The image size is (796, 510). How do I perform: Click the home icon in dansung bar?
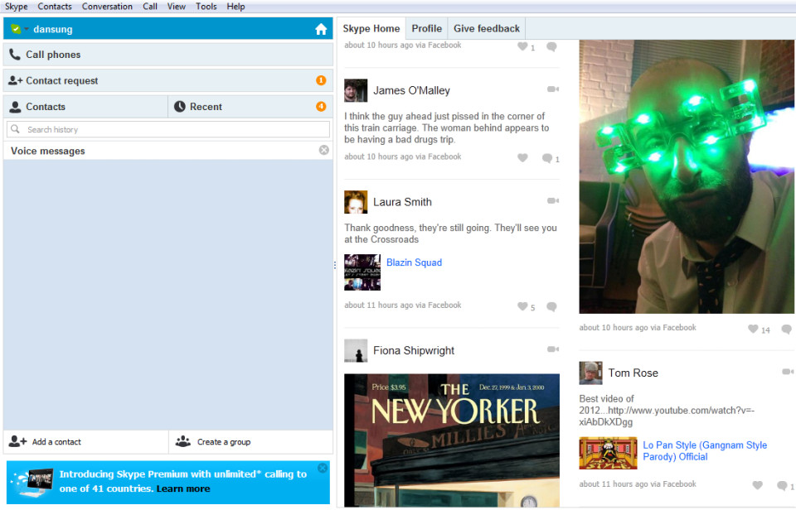(x=321, y=30)
